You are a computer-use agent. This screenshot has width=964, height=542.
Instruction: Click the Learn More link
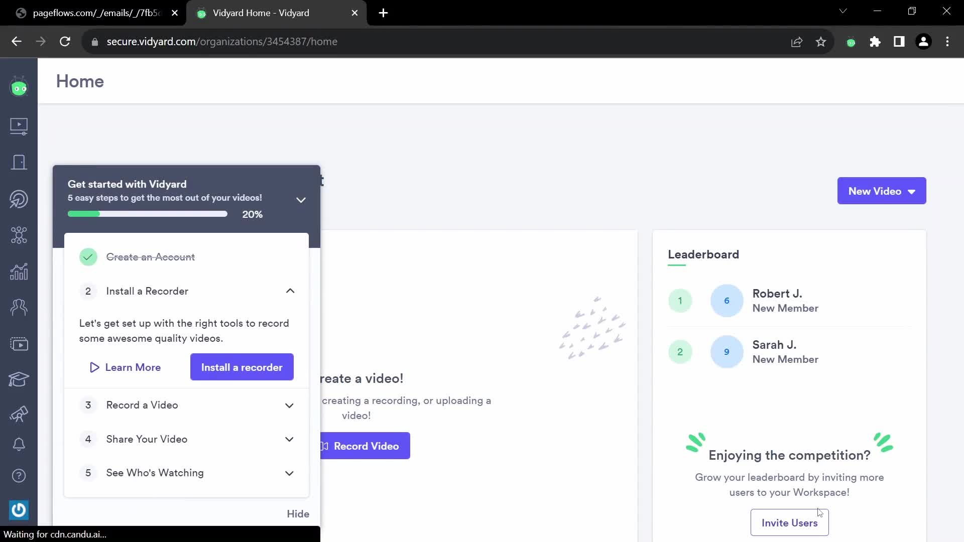tap(125, 367)
